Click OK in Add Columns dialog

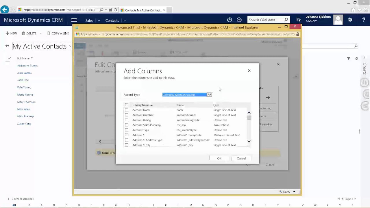[219, 158]
